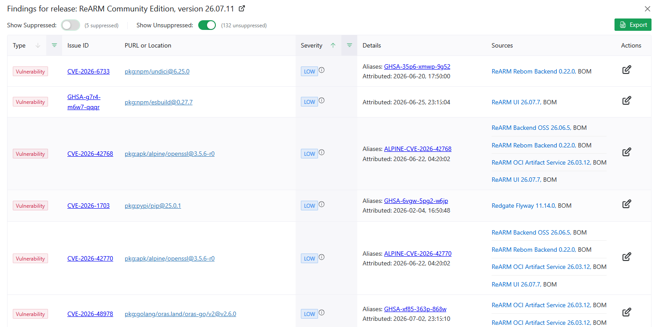
Task: Open release in new tab icon
Action: 242,8
